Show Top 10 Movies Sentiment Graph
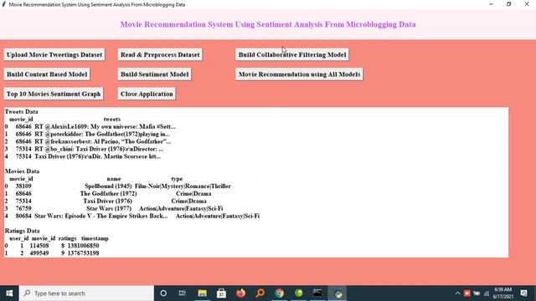Viewport: 536px width, 301px height. (54, 94)
